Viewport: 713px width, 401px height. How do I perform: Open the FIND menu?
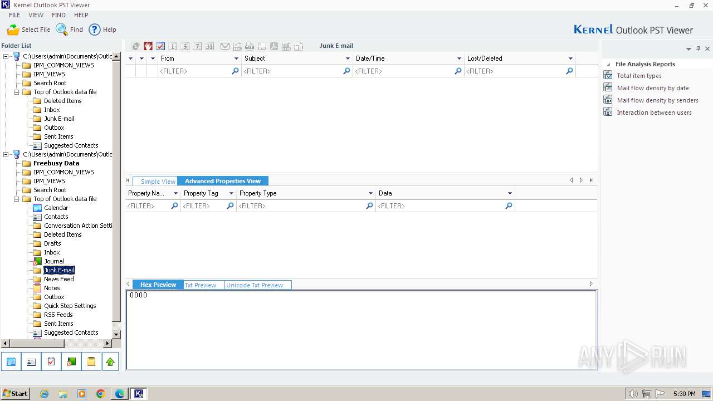[x=58, y=15]
